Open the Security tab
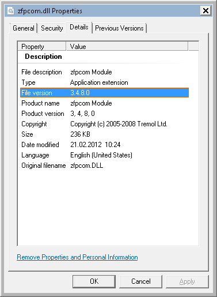The height and width of the screenshot is (297, 217). coord(52,28)
